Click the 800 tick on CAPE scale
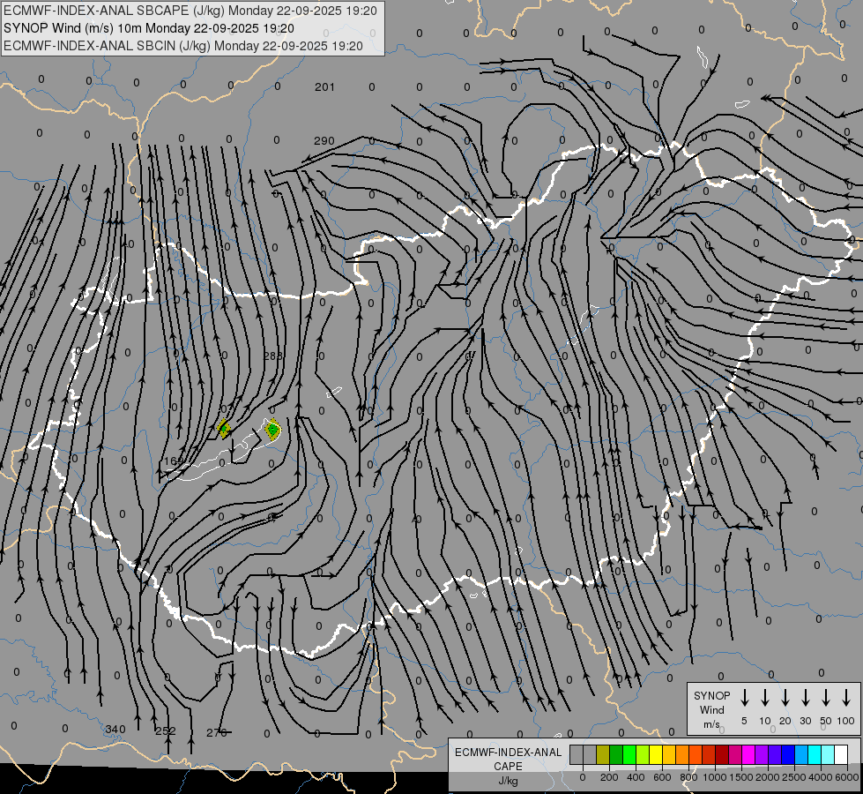Screen dimensions: 863x794 [688, 777]
